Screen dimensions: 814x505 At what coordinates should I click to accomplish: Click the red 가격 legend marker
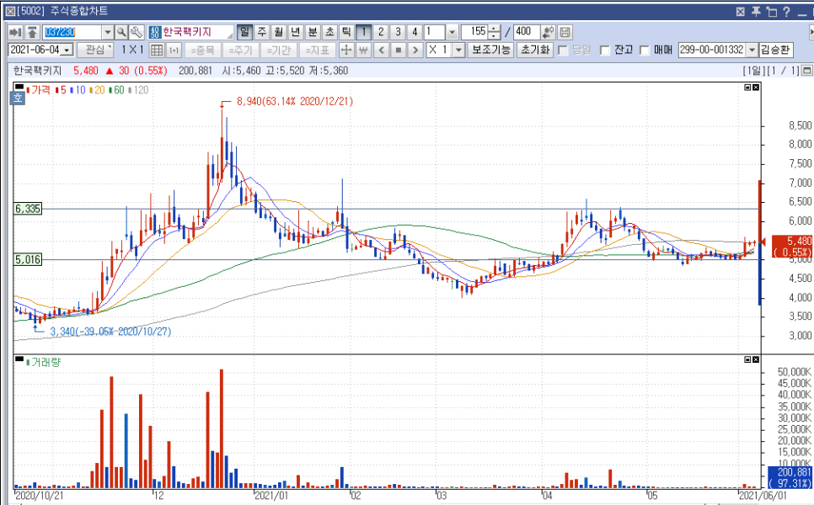point(28,90)
